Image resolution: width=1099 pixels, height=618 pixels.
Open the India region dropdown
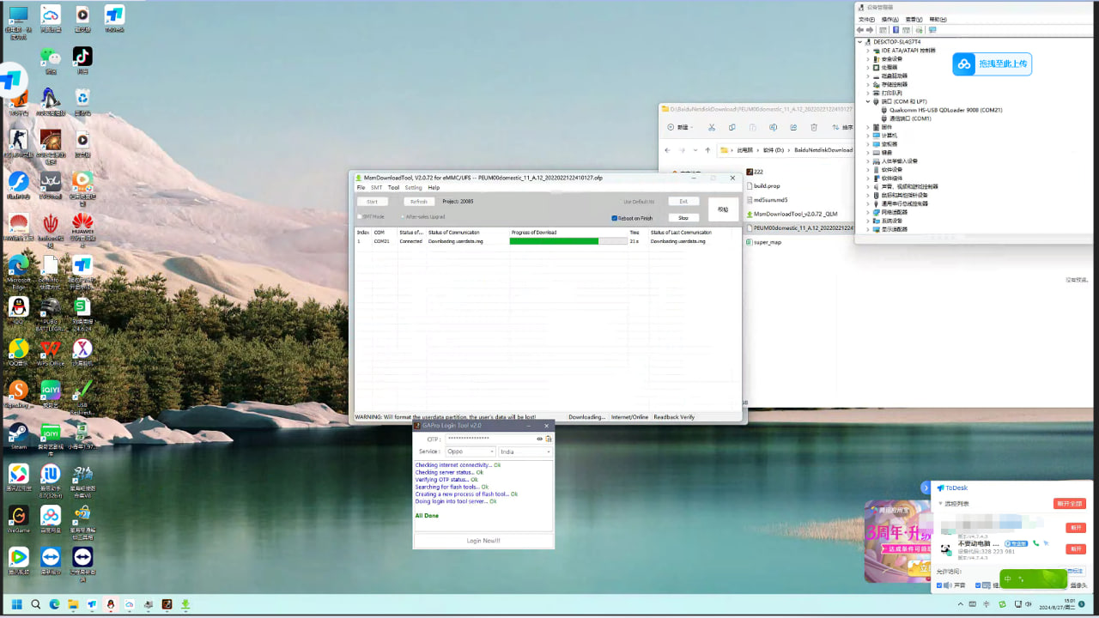(x=525, y=451)
